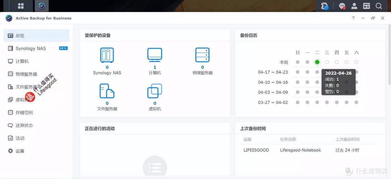
Task: Select the green Tuesday dot this week
Action: pyautogui.click(x=317, y=62)
